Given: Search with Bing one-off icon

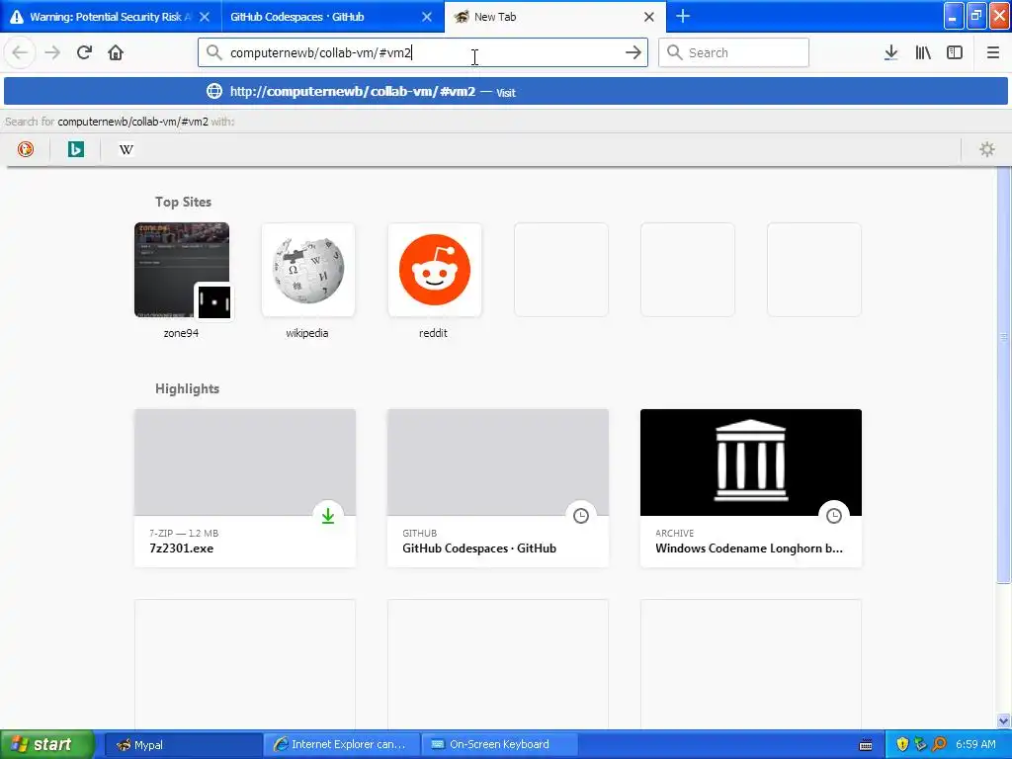Looking at the screenshot, I should coord(75,150).
